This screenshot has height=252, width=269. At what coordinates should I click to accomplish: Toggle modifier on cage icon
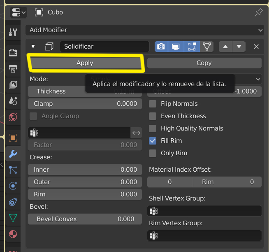point(207,47)
